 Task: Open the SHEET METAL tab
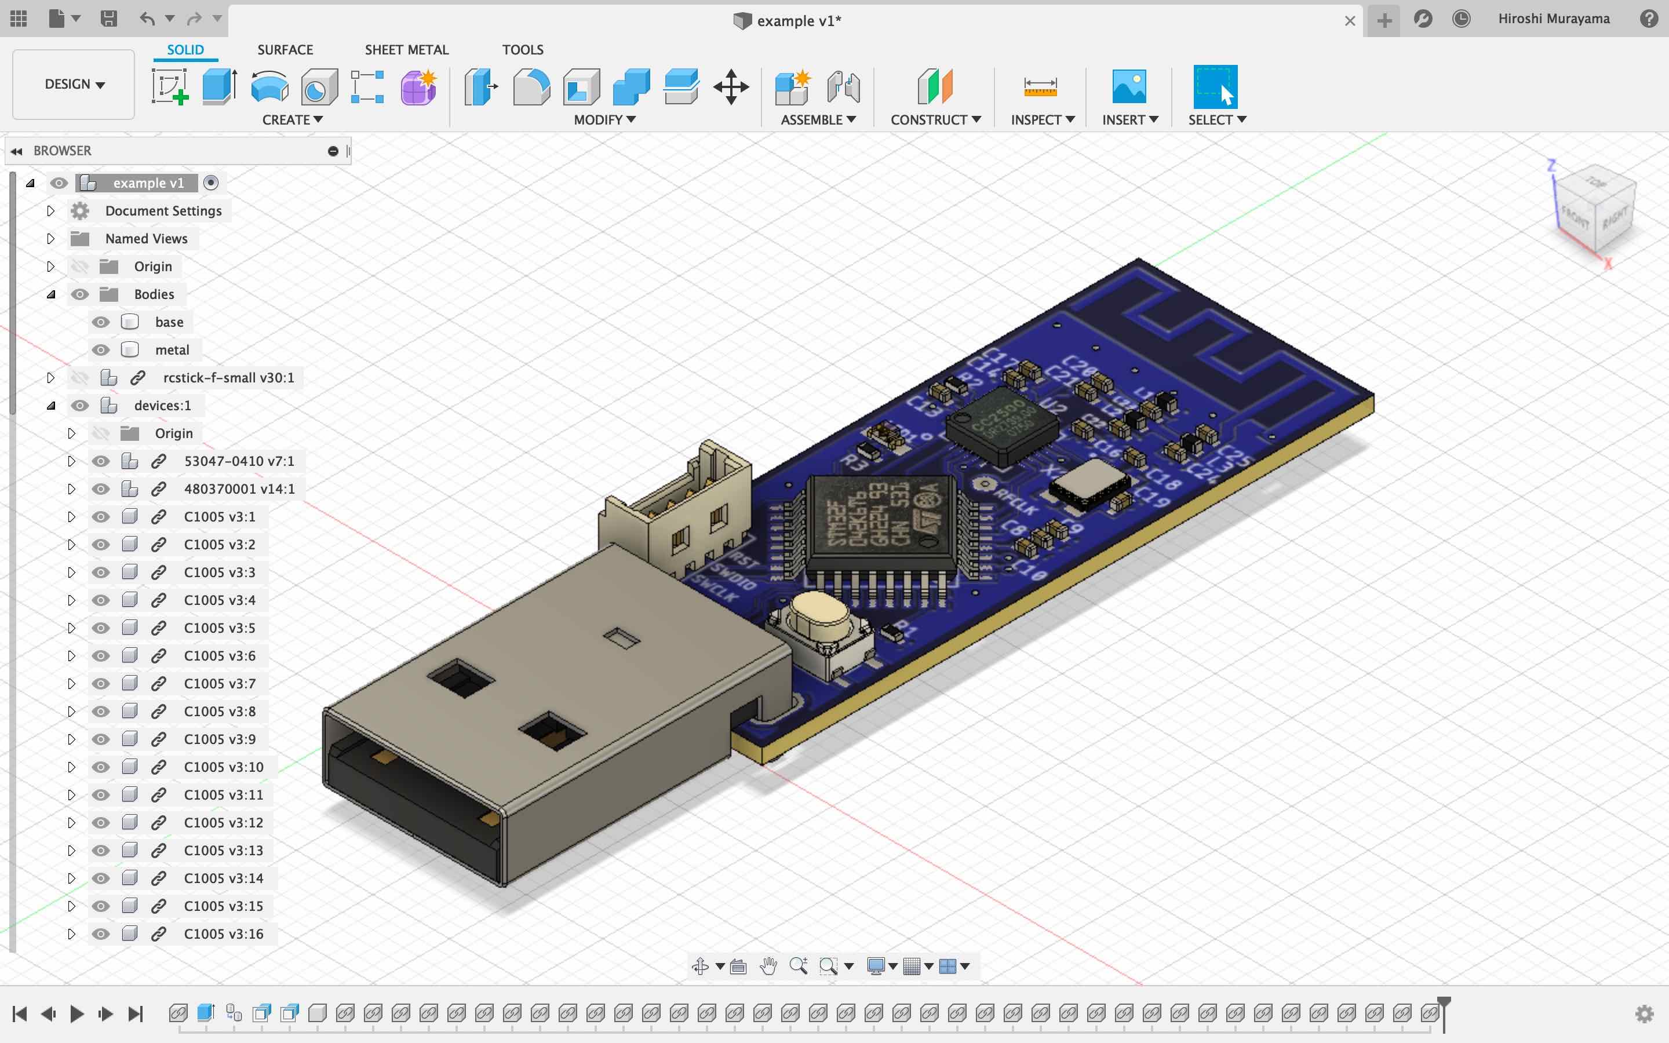406,50
